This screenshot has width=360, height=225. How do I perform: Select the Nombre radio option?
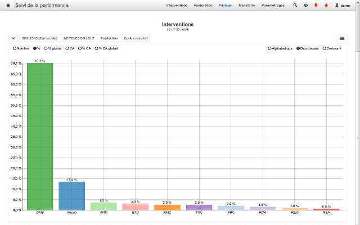point(21,48)
